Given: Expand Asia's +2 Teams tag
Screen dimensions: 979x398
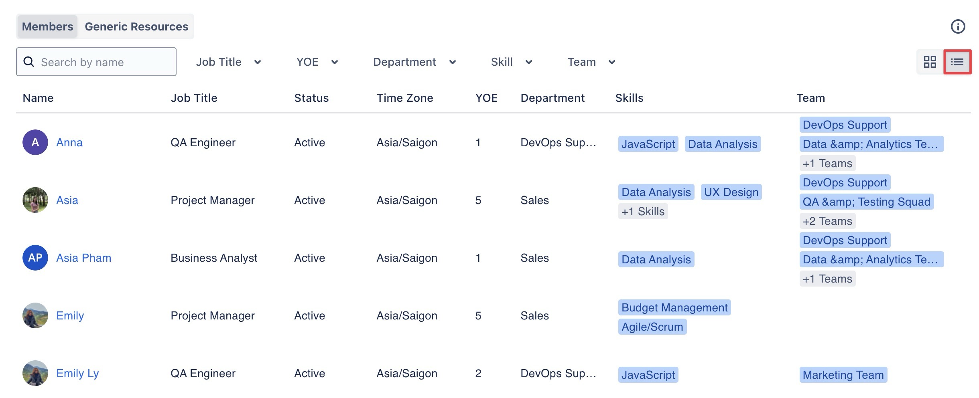Looking at the screenshot, I should (827, 221).
